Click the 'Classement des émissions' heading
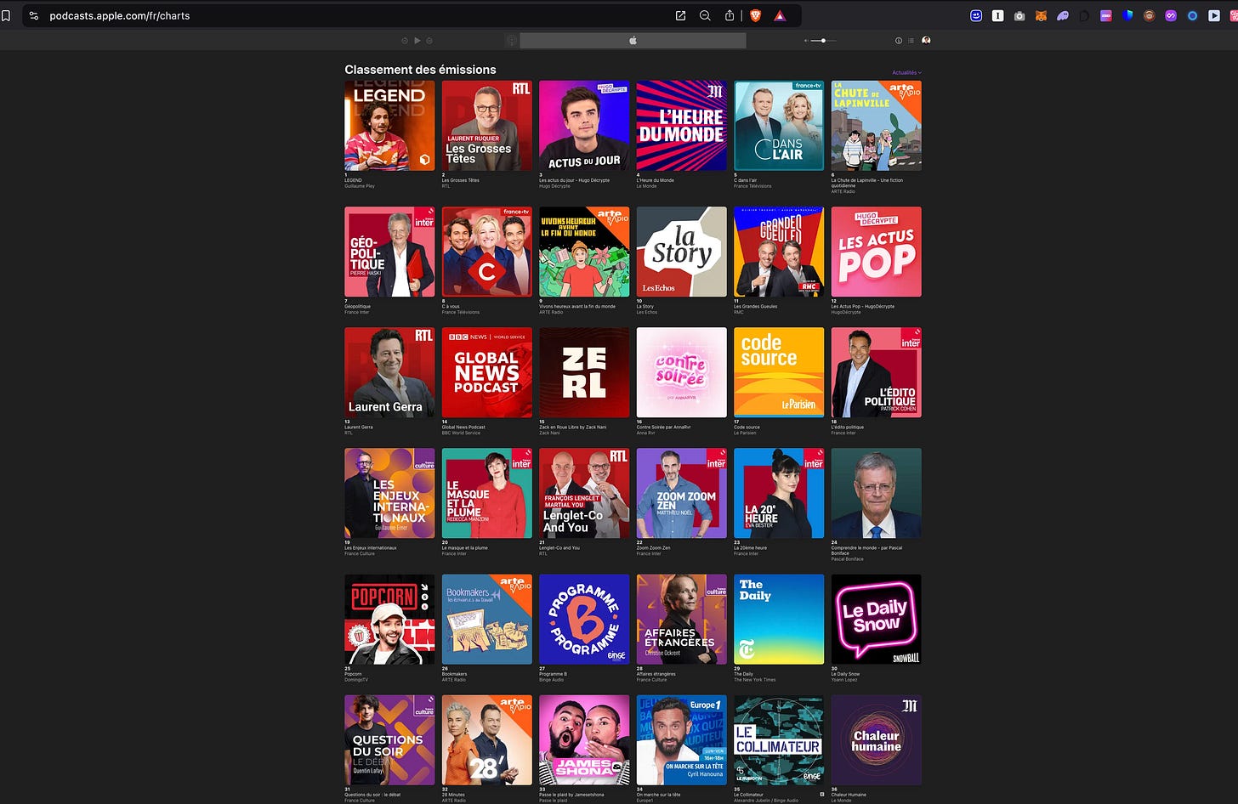Image resolution: width=1238 pixels, height=804 pixels. (x=420, y=70)
